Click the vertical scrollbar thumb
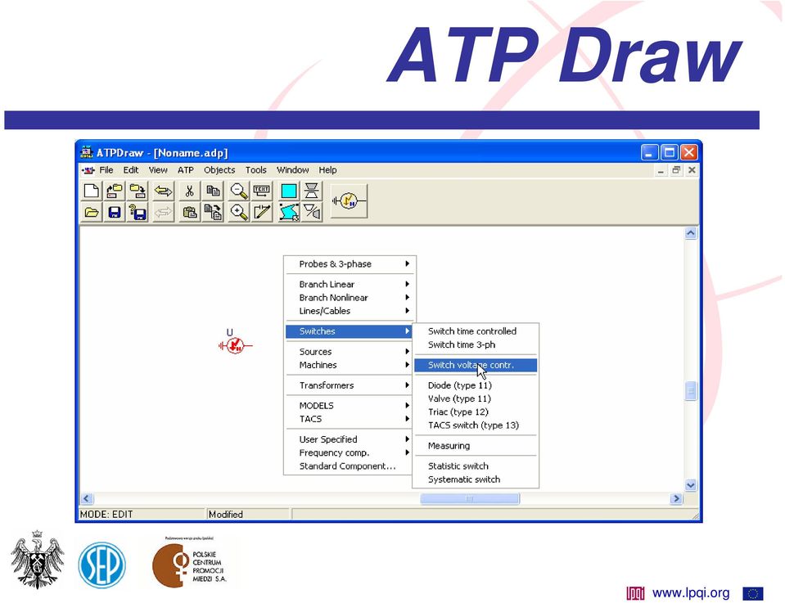785x603 pixels. (691, 391)
